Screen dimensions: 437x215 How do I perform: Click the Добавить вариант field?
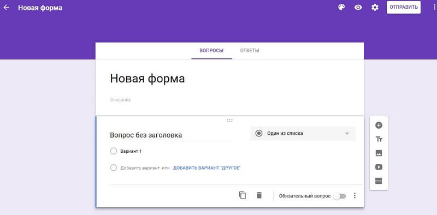click(140, 168)
